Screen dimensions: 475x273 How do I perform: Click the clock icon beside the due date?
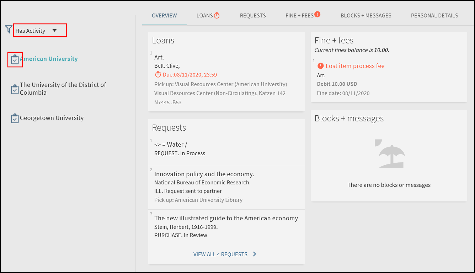pyautogui.click(x=158, y=74)
